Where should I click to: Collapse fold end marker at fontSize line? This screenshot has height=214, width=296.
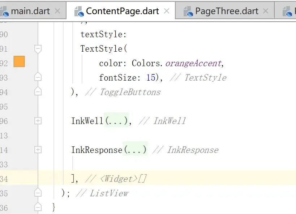click(x=38, y=77)
